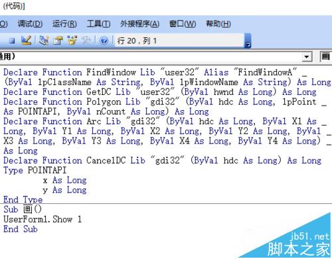Click the Sub 画() line
Viewport: 332px width, 259px height.
coord(23,209)
